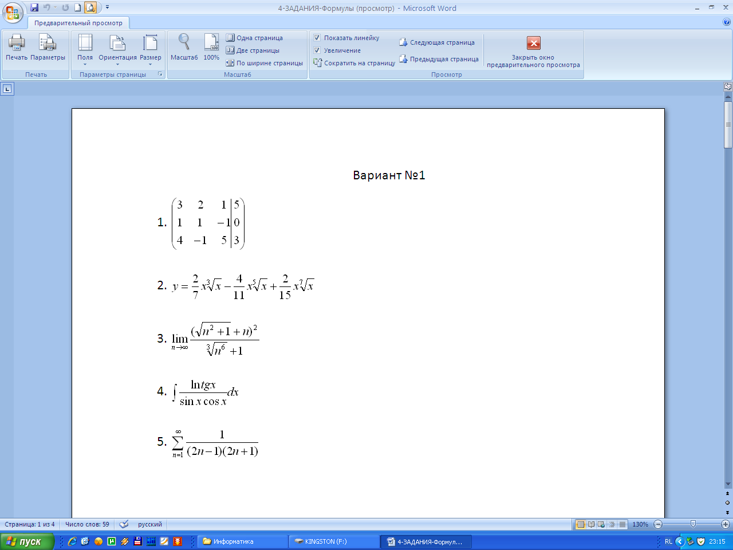Click русский language indicator
733x550 pixels.
coord(150,524)
